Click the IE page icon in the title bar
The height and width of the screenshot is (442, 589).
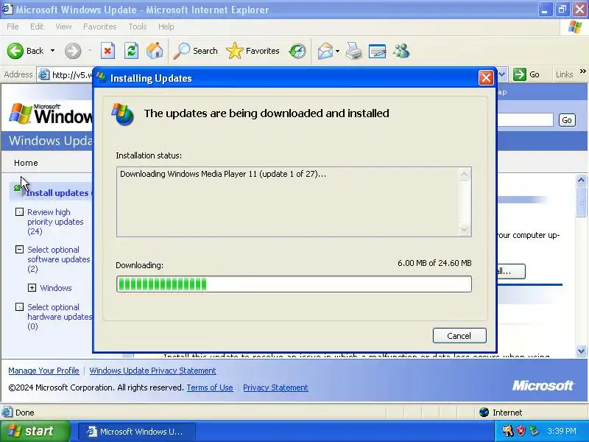click(7, 9)
